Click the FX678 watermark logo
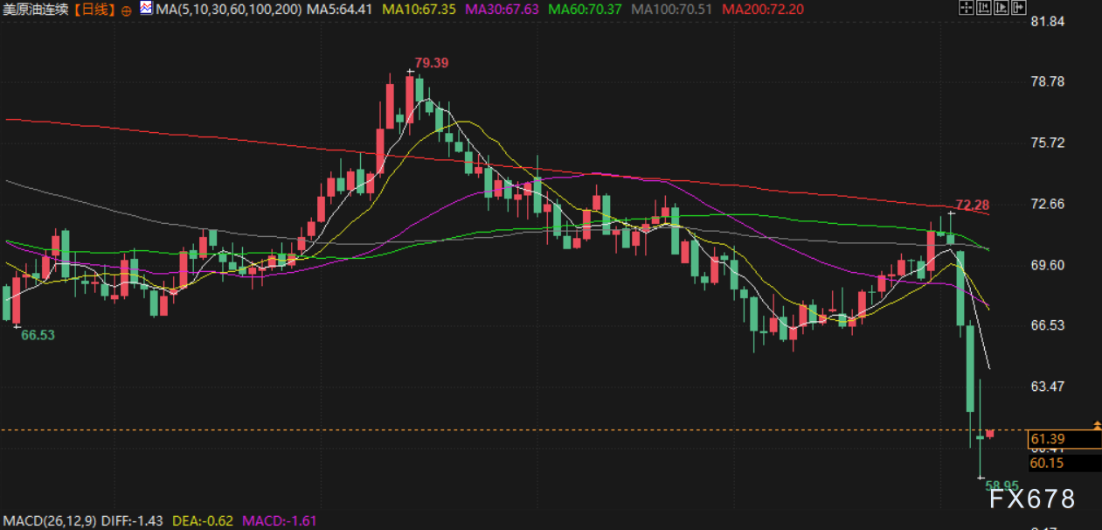 pos(1032,499)
